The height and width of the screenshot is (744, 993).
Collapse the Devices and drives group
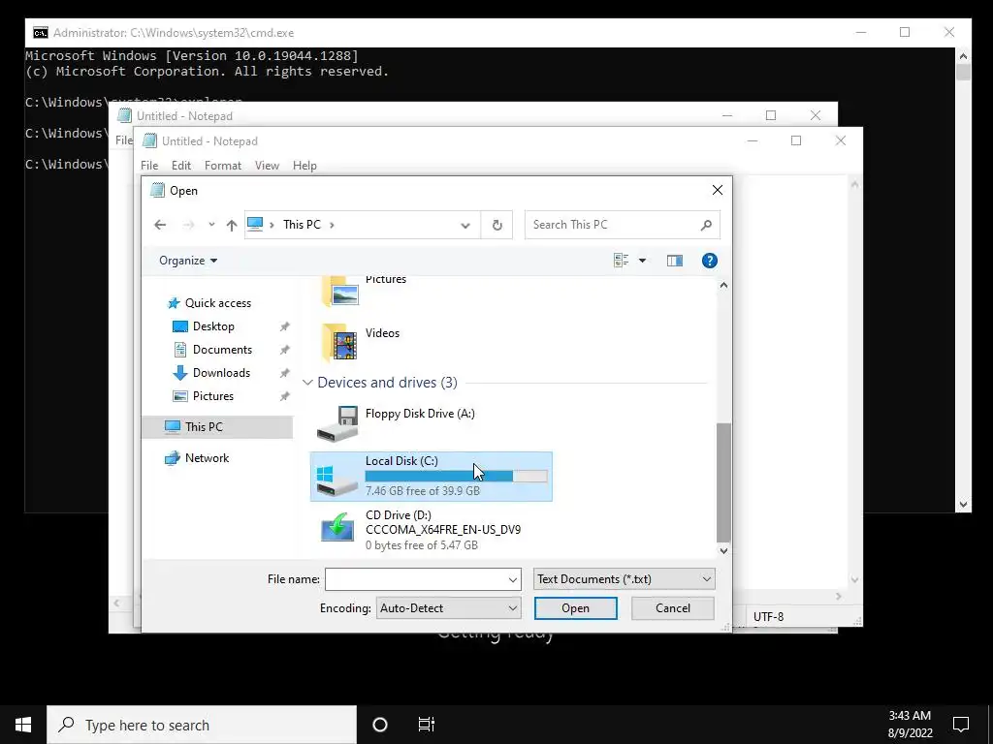tap(307, 383)
